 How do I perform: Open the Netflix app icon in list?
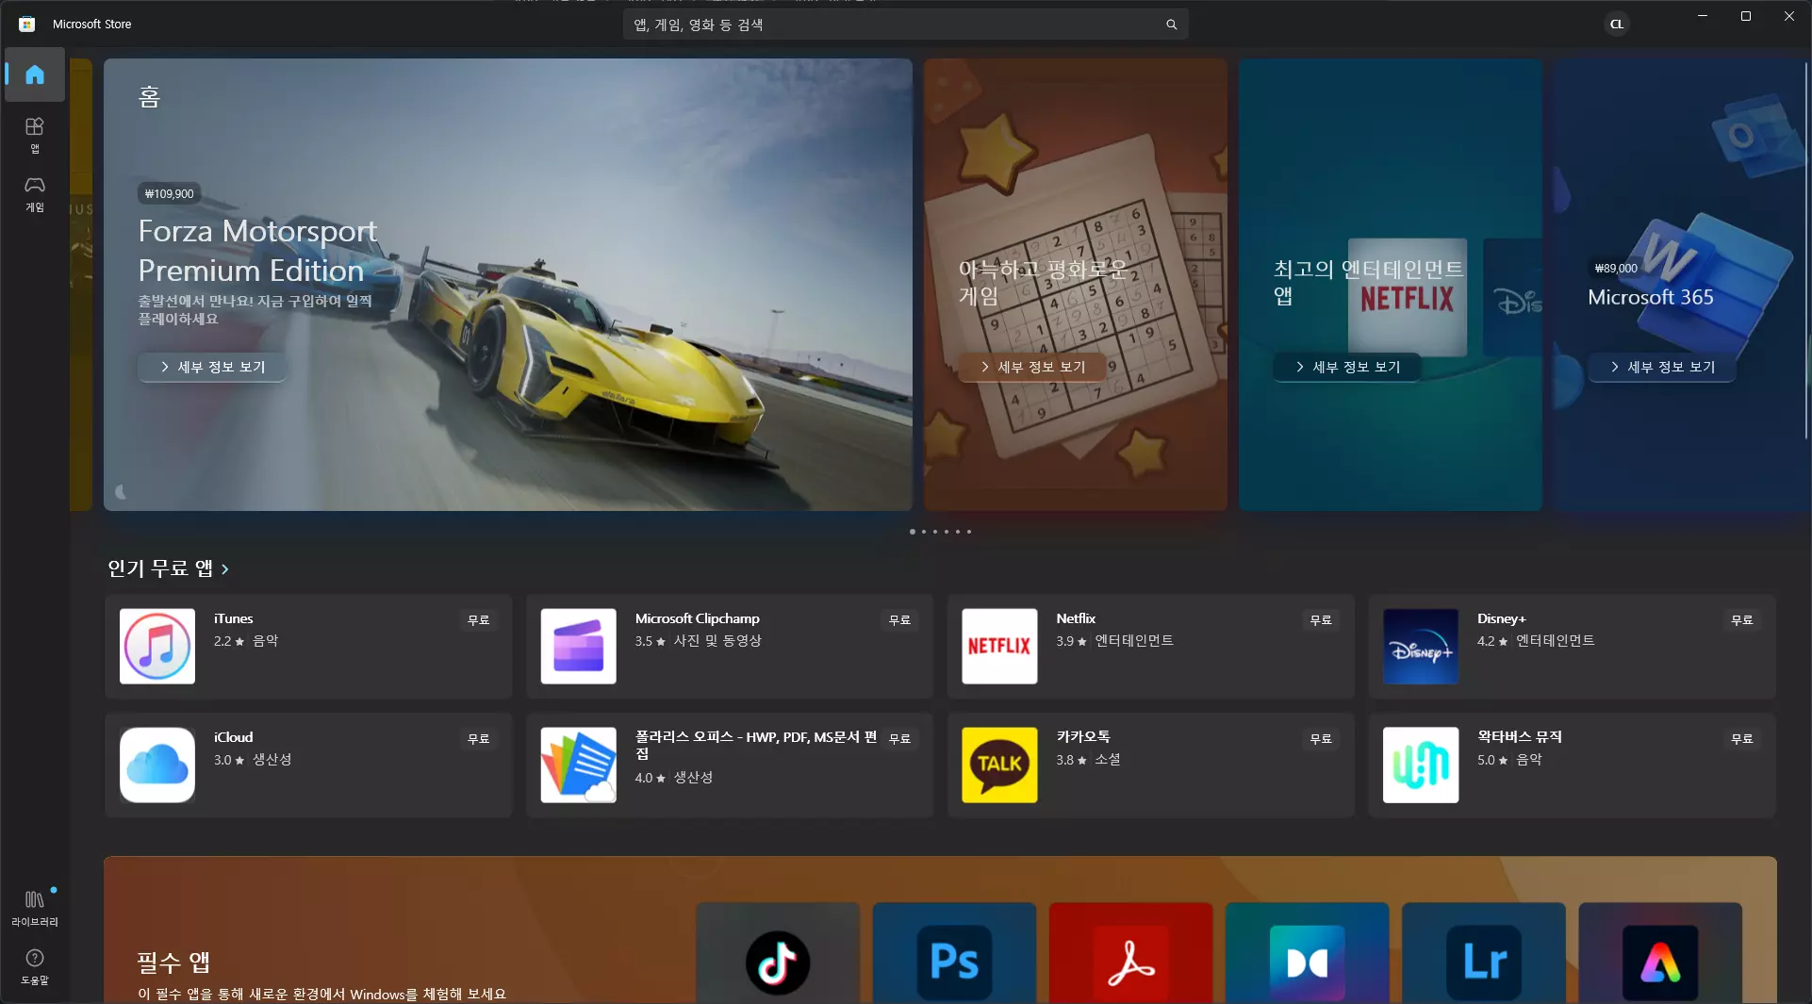tap(999, 646)
